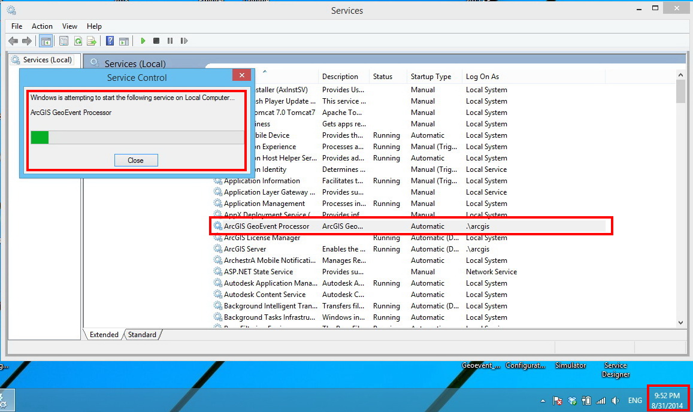The image size is (693, 412).
Task: Open the View menu
Action: coord(69,26)
